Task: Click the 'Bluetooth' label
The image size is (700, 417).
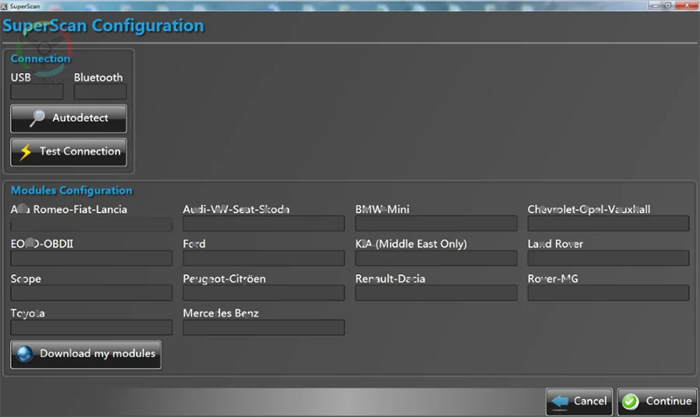Action: [98, 78]
